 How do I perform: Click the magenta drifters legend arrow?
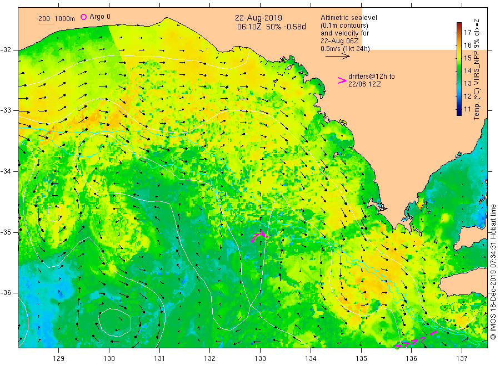(342, 80)
